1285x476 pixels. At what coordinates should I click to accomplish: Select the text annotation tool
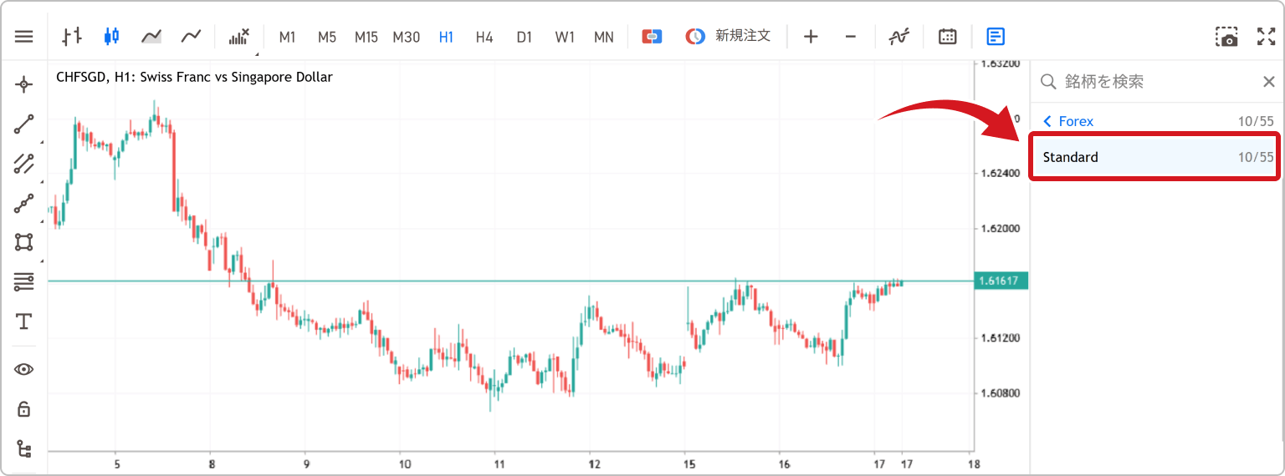tap(23, 322)
